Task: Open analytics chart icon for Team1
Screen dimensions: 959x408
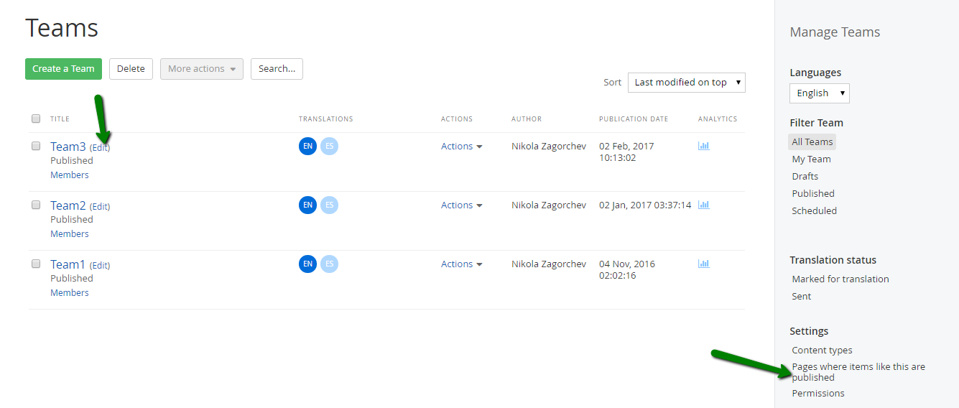Action: [704, 264]
